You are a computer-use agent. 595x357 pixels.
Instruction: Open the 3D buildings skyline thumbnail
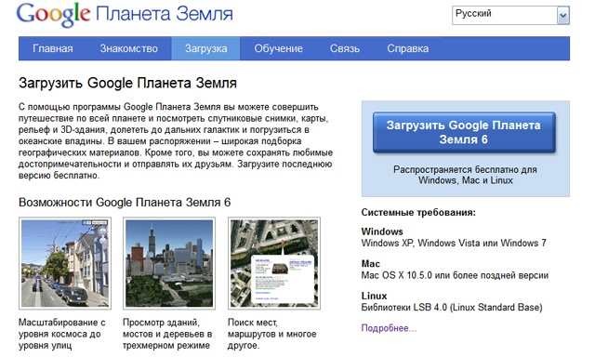pos(169,263)
